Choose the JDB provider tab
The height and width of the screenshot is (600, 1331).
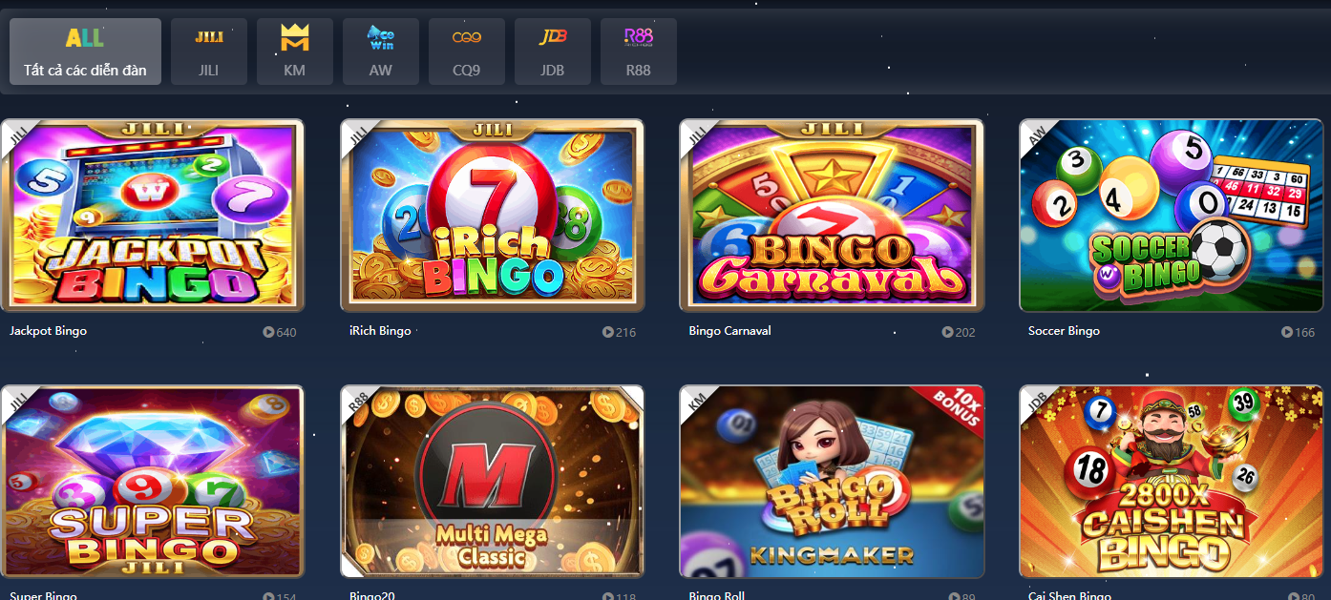pyautogui.click(x=553, y=52)
